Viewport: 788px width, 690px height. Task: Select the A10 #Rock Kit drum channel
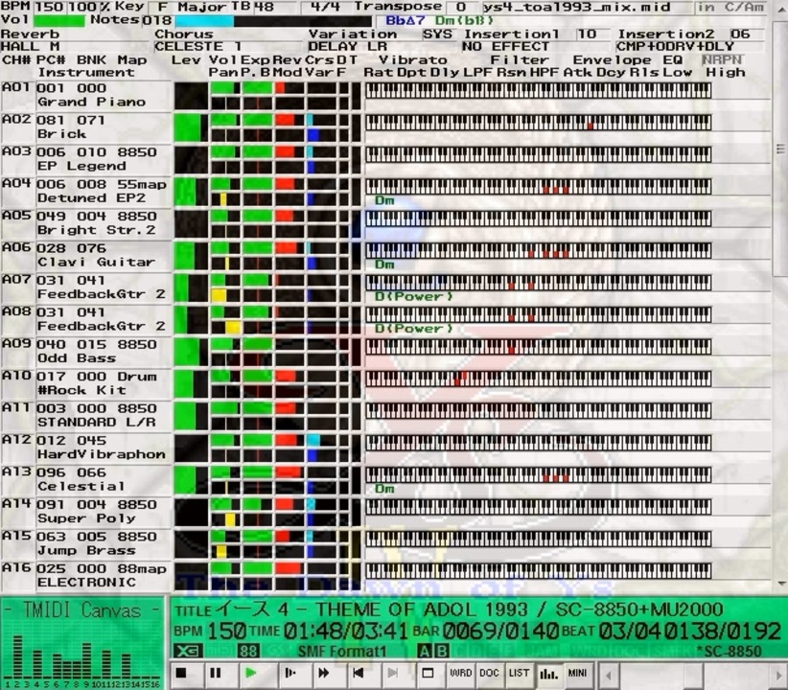point(86,383)
